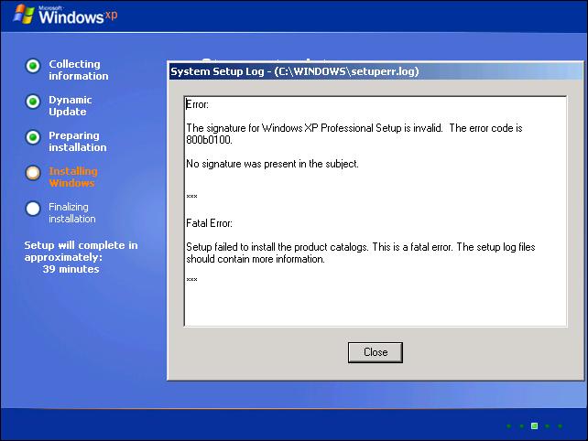Click the '39 minutes' remaining time text
Viewport: 588px width, 441px height.
coord(71,269)
